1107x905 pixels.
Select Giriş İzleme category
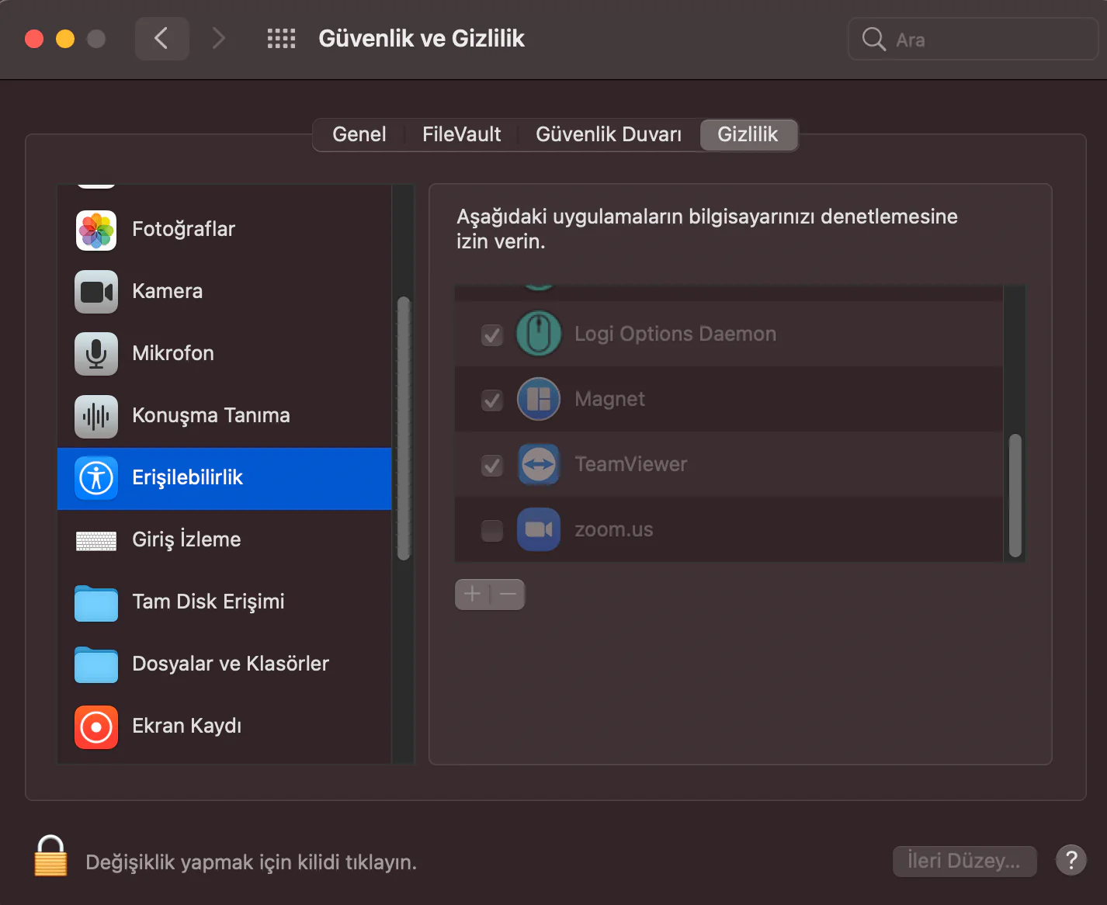224,540
